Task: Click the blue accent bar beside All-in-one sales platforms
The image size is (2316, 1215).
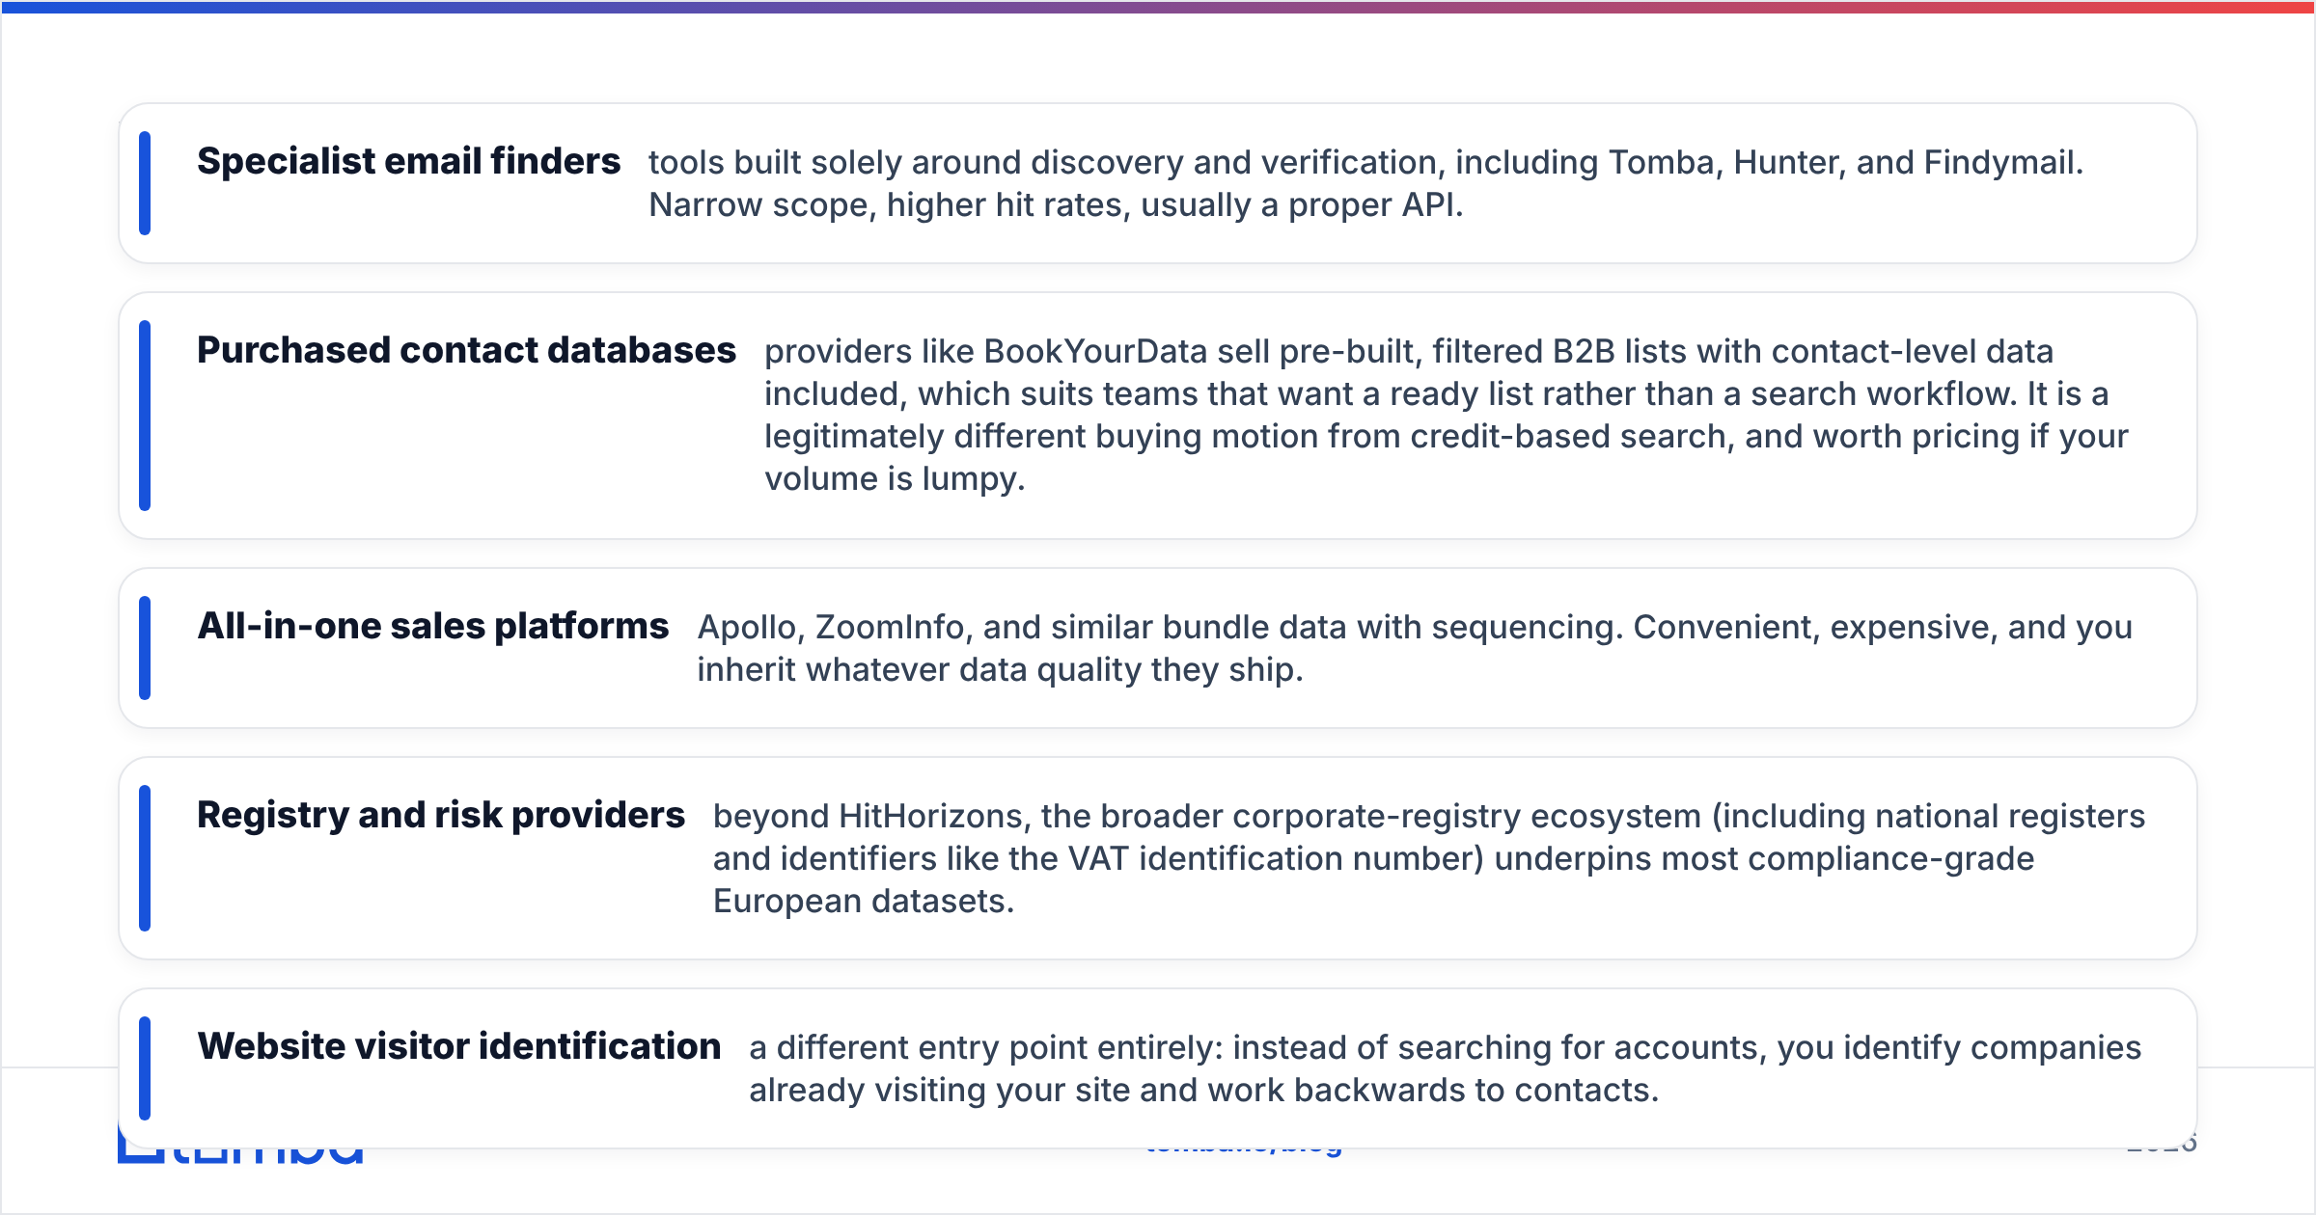Action: (x=145, y=648)
